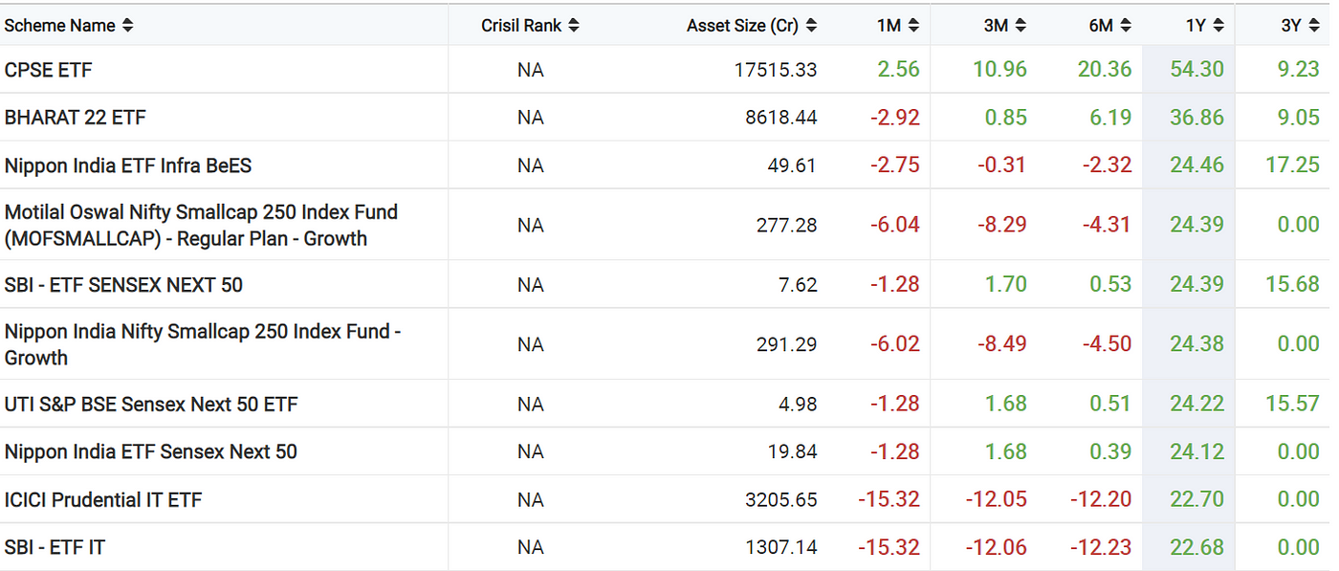This screenshot has width=1339, height=571.
Task: Click 1M return value -6.02
Action: 895,344
